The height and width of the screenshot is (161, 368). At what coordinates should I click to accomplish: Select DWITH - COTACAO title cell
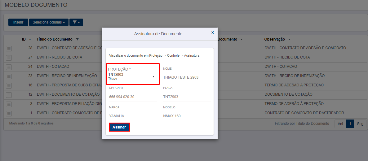coord(53,67)
